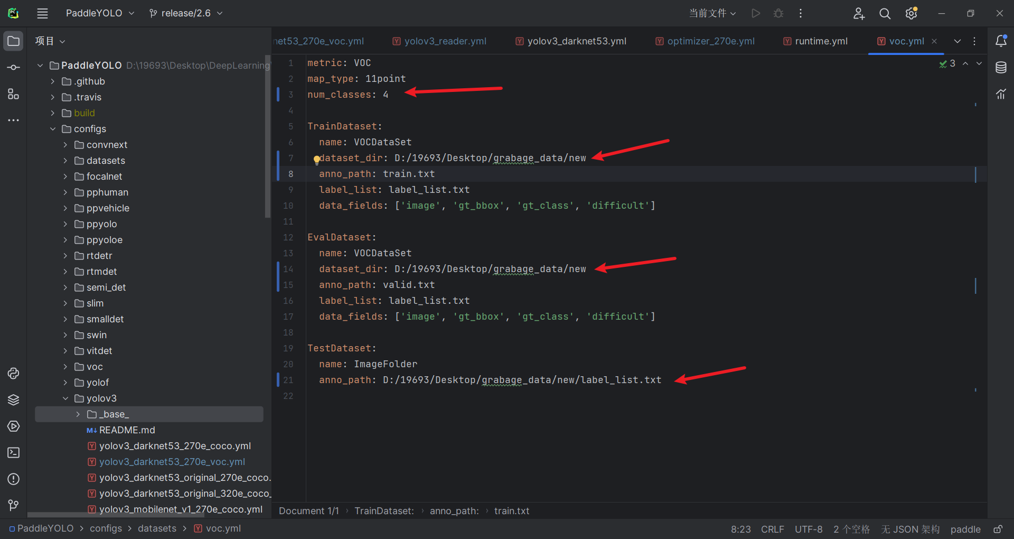Open the Python Console tool window

(13, 374)
